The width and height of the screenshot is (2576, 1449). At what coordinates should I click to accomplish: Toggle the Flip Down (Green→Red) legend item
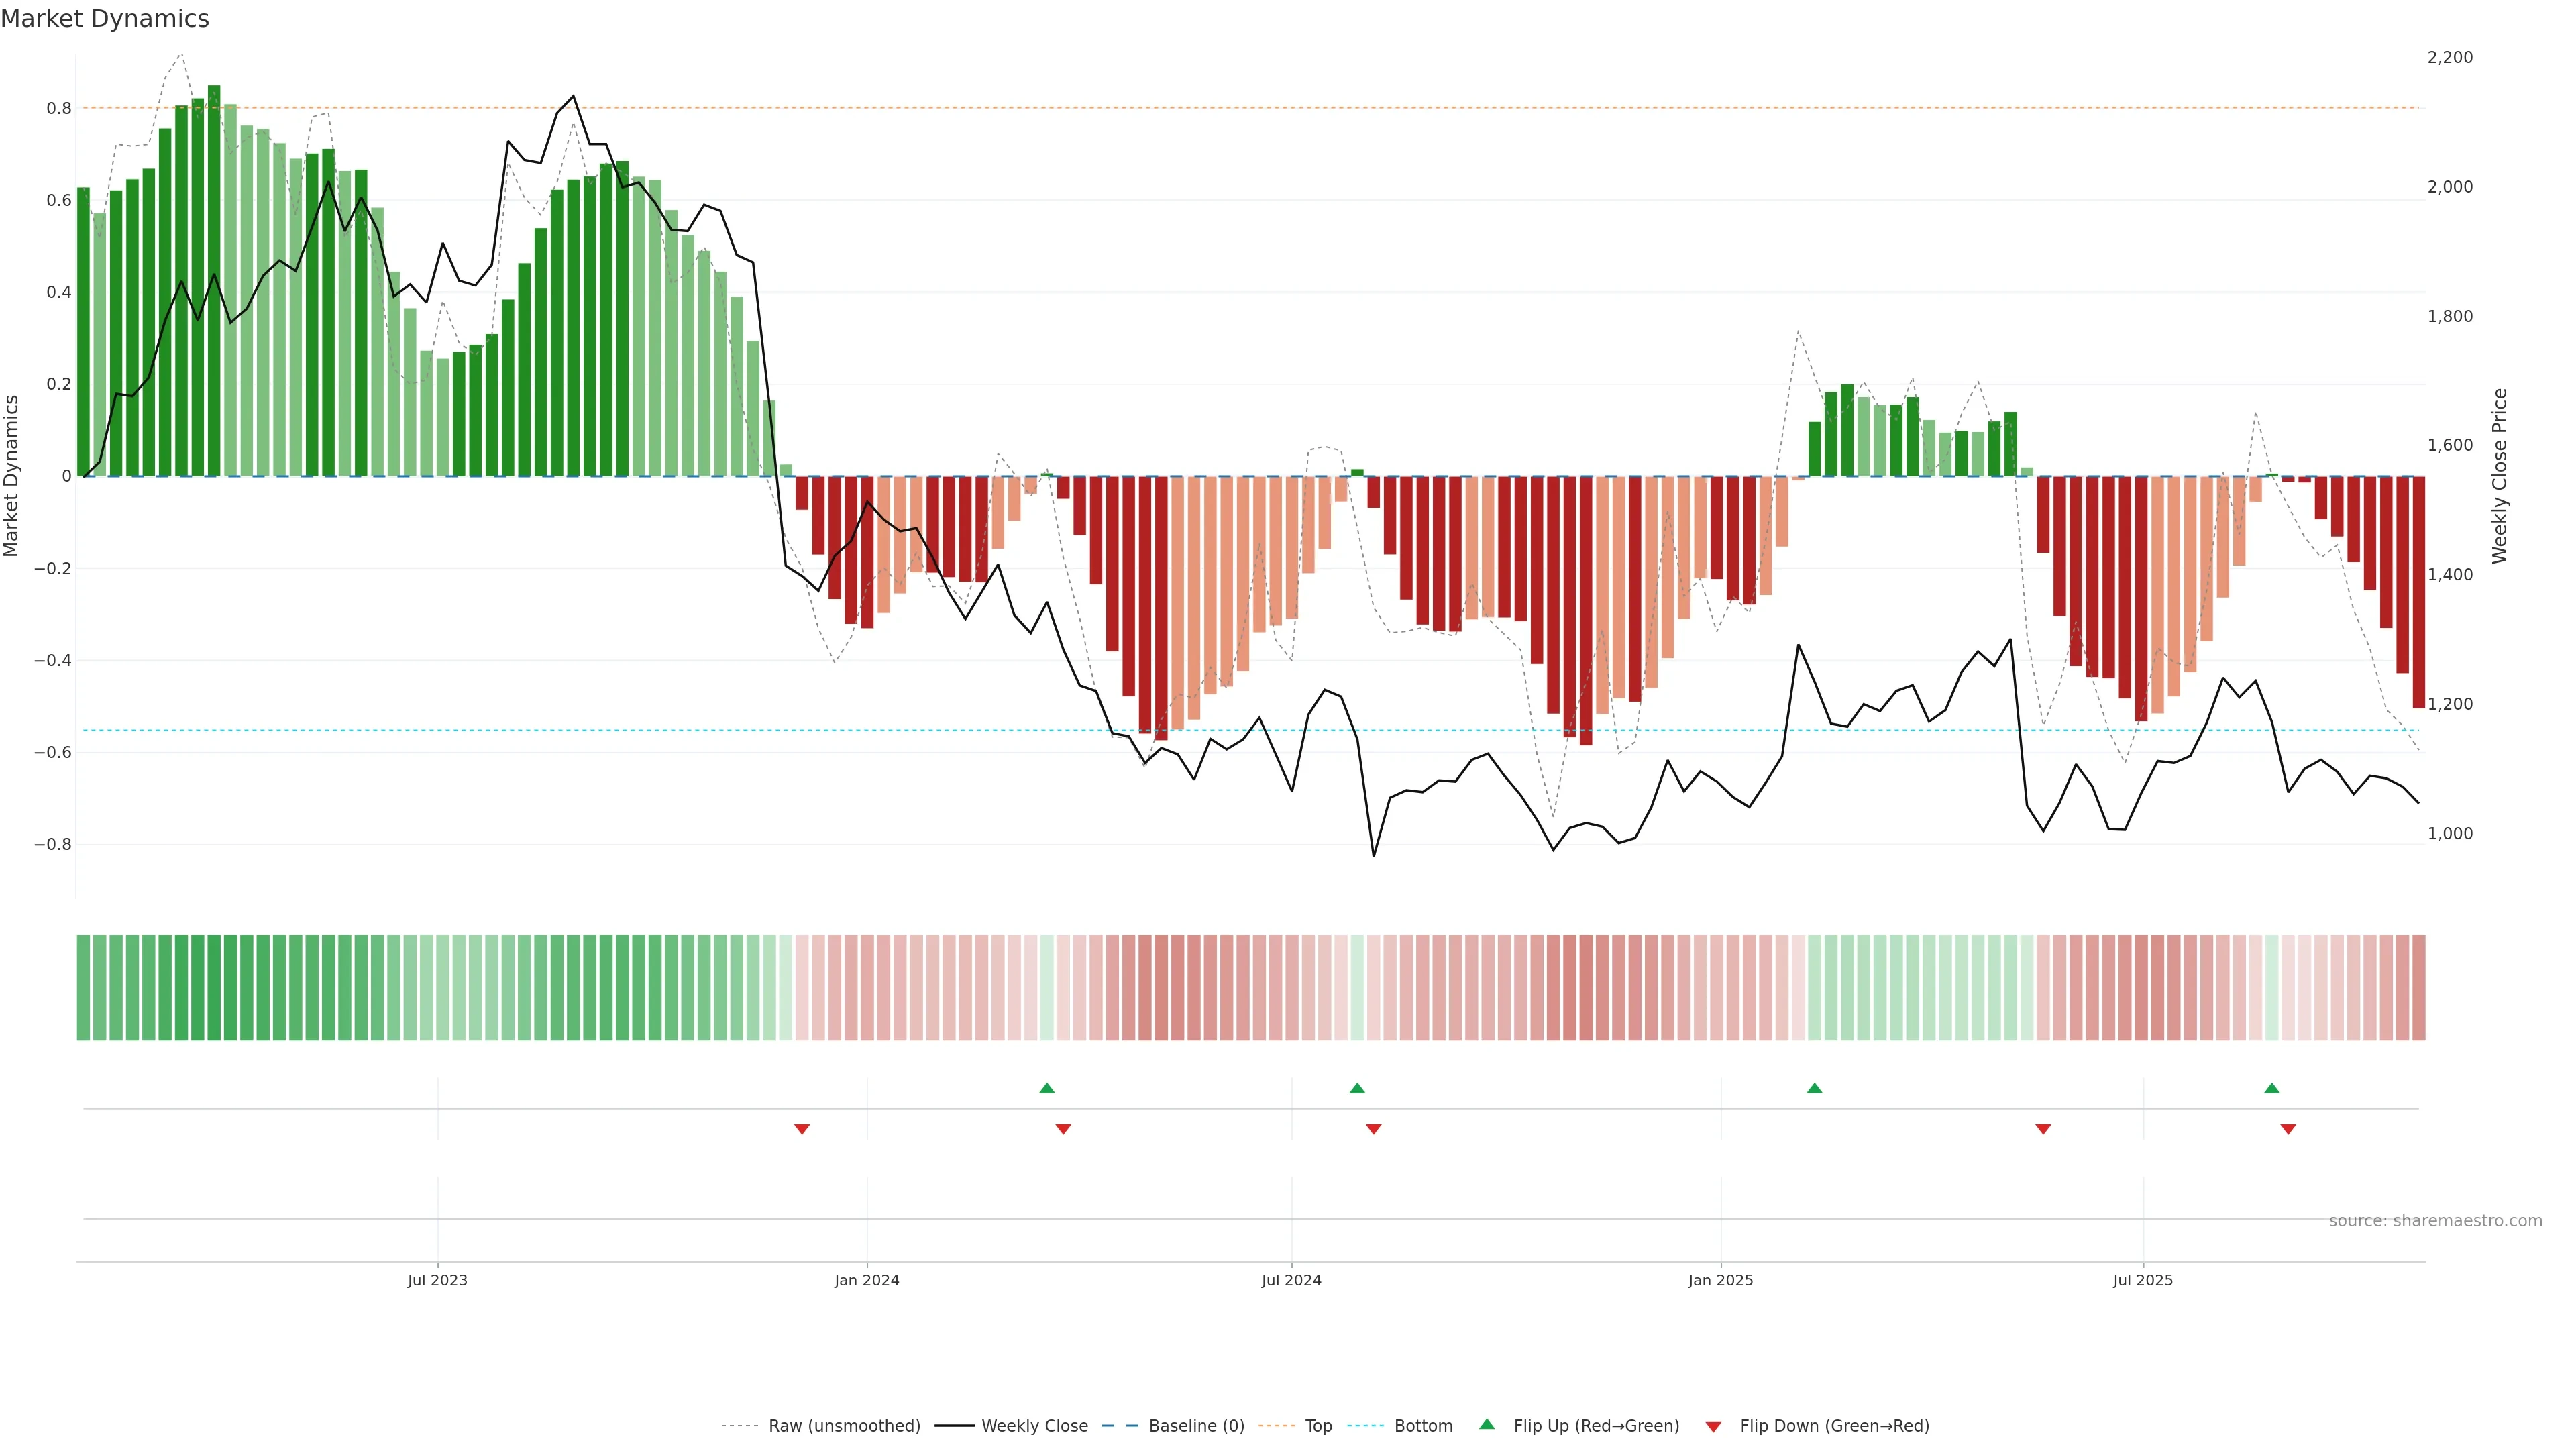click(x=1834, y=1425)
